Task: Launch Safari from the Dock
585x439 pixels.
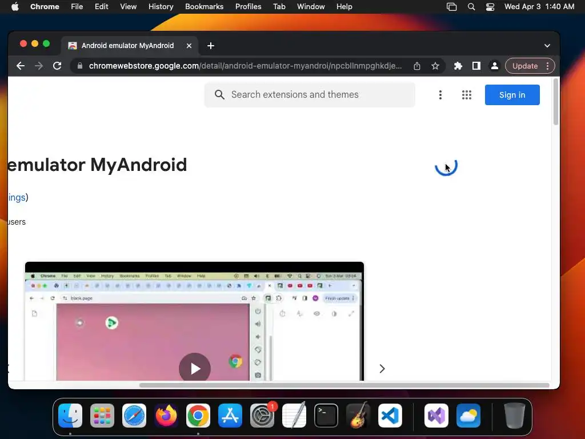Action: [134, 416]
